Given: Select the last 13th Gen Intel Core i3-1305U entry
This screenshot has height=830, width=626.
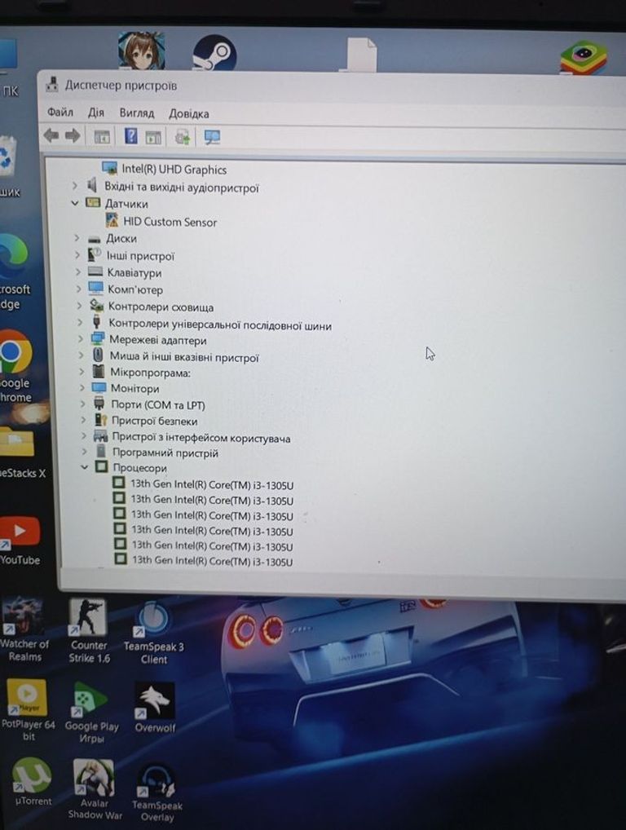Looking at the screenshot, I should (x=212, y=561).
